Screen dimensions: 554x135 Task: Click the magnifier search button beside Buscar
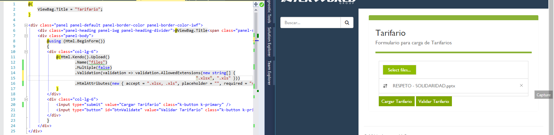[x=347, y=22]
